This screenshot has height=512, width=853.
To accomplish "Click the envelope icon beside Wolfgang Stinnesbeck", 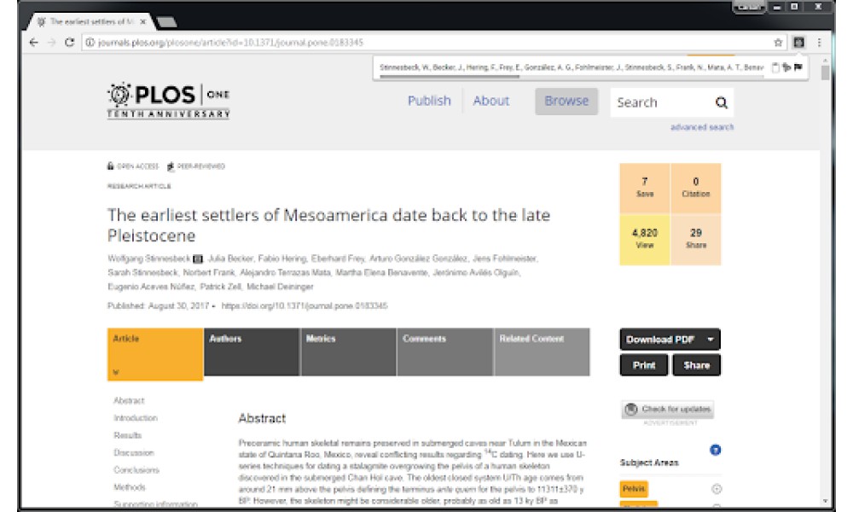I will pos(198,259).
